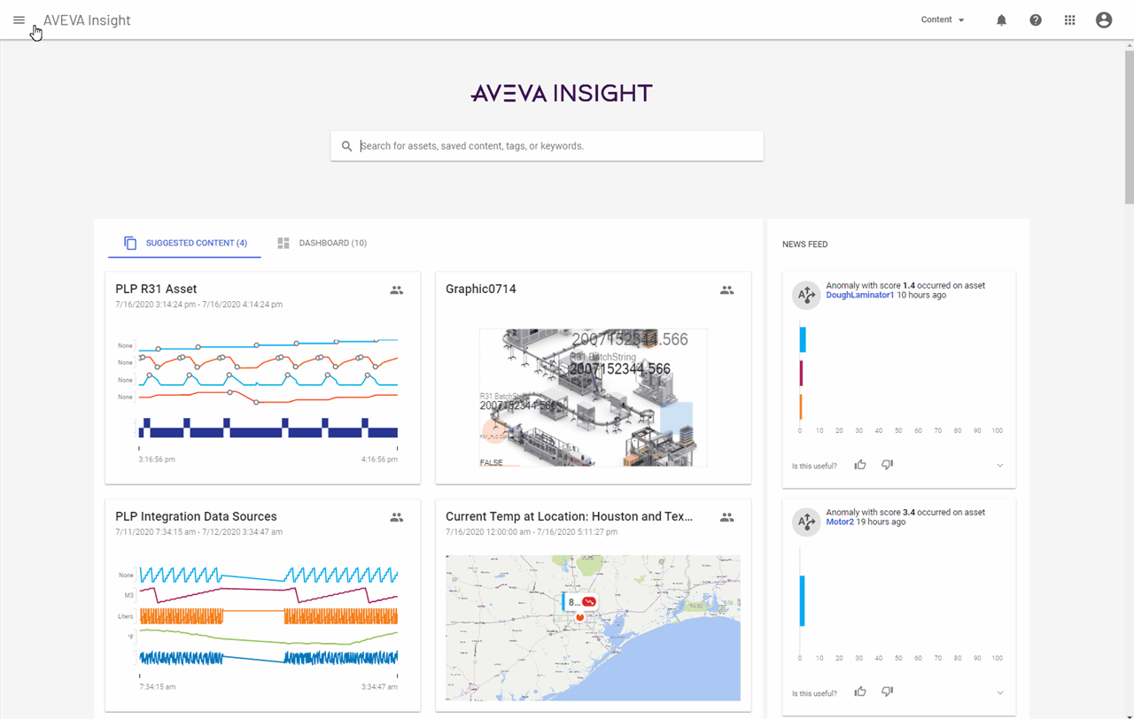
Task: Select the Suggested Content (4) tab
Action: point(185,243)
